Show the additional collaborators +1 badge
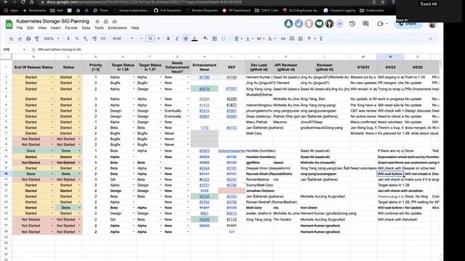This screenshot has width=465, height=261. 339,23
